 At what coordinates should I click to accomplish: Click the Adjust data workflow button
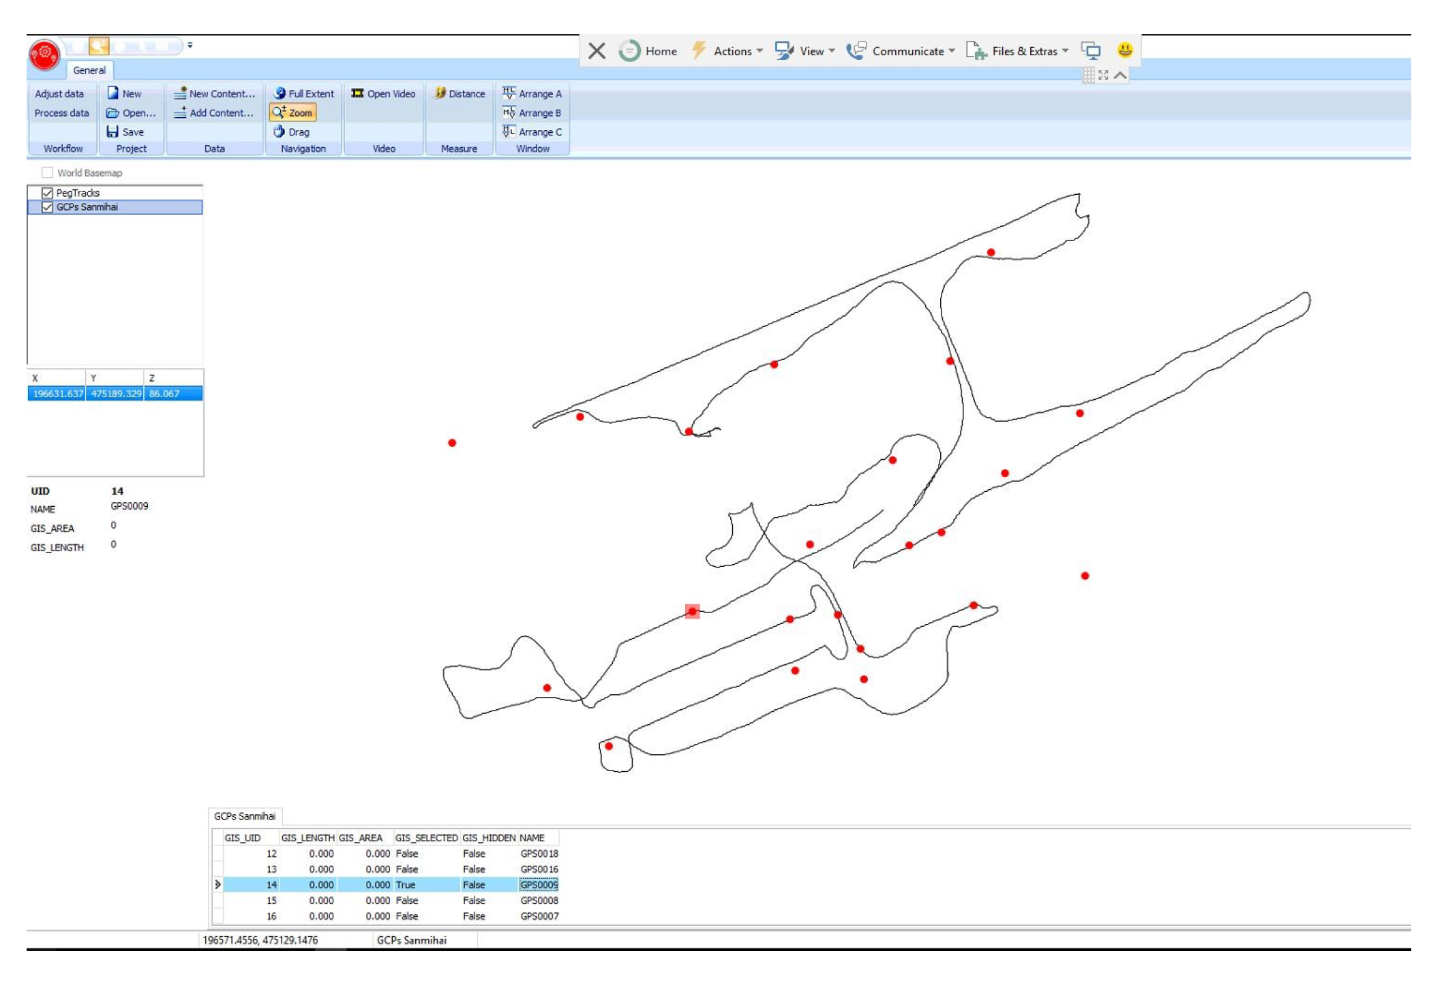(59, 94)
